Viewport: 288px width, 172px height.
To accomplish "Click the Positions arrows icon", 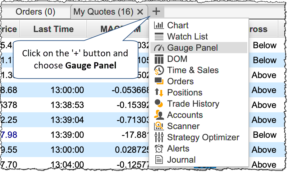I will click(159, 93).
